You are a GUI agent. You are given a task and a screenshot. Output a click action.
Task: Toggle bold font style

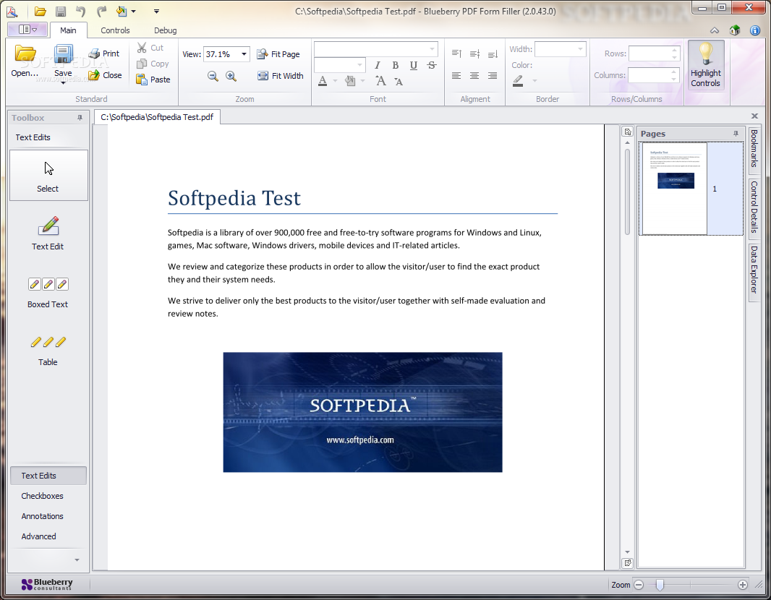tap(396, 65)
